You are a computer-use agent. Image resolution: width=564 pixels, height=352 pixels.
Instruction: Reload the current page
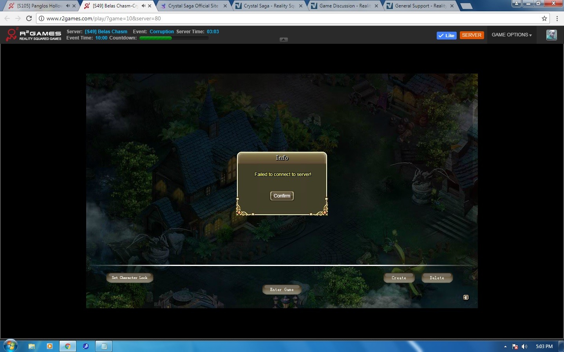click(29, 18)
